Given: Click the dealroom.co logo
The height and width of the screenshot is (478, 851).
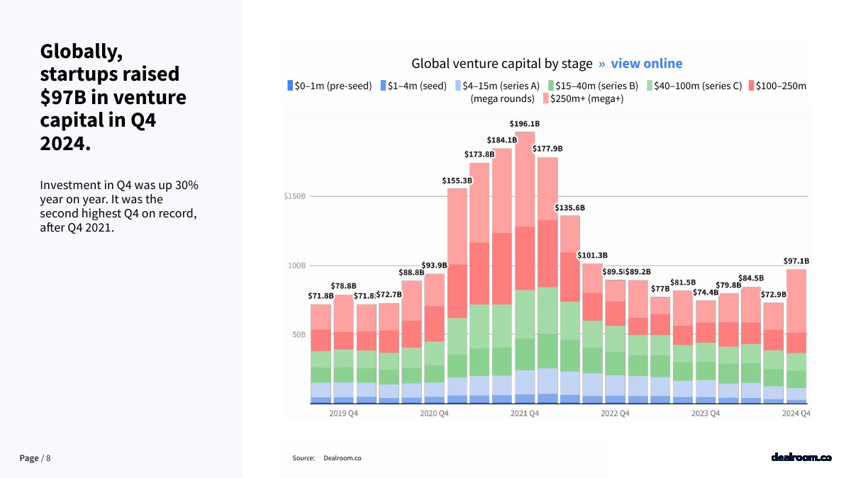Looking at the screenshot, I should pyautogui.click(x=801, y=457).
